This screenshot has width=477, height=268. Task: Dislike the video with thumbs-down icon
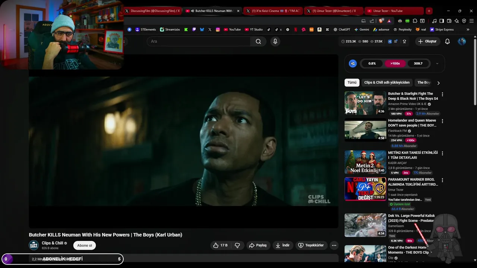click(237, 245)
